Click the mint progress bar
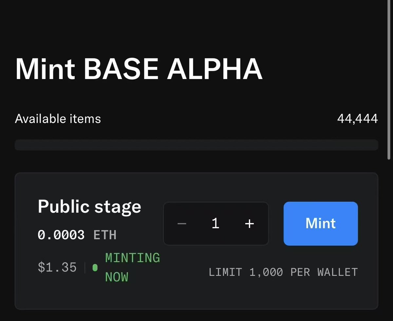This screenshot has height=321, width=393. tap(196, 145)
